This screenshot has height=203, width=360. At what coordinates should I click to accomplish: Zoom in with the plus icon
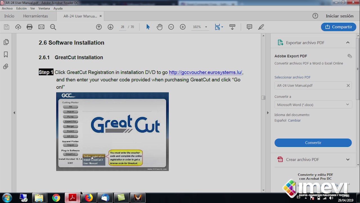point(183,27)
